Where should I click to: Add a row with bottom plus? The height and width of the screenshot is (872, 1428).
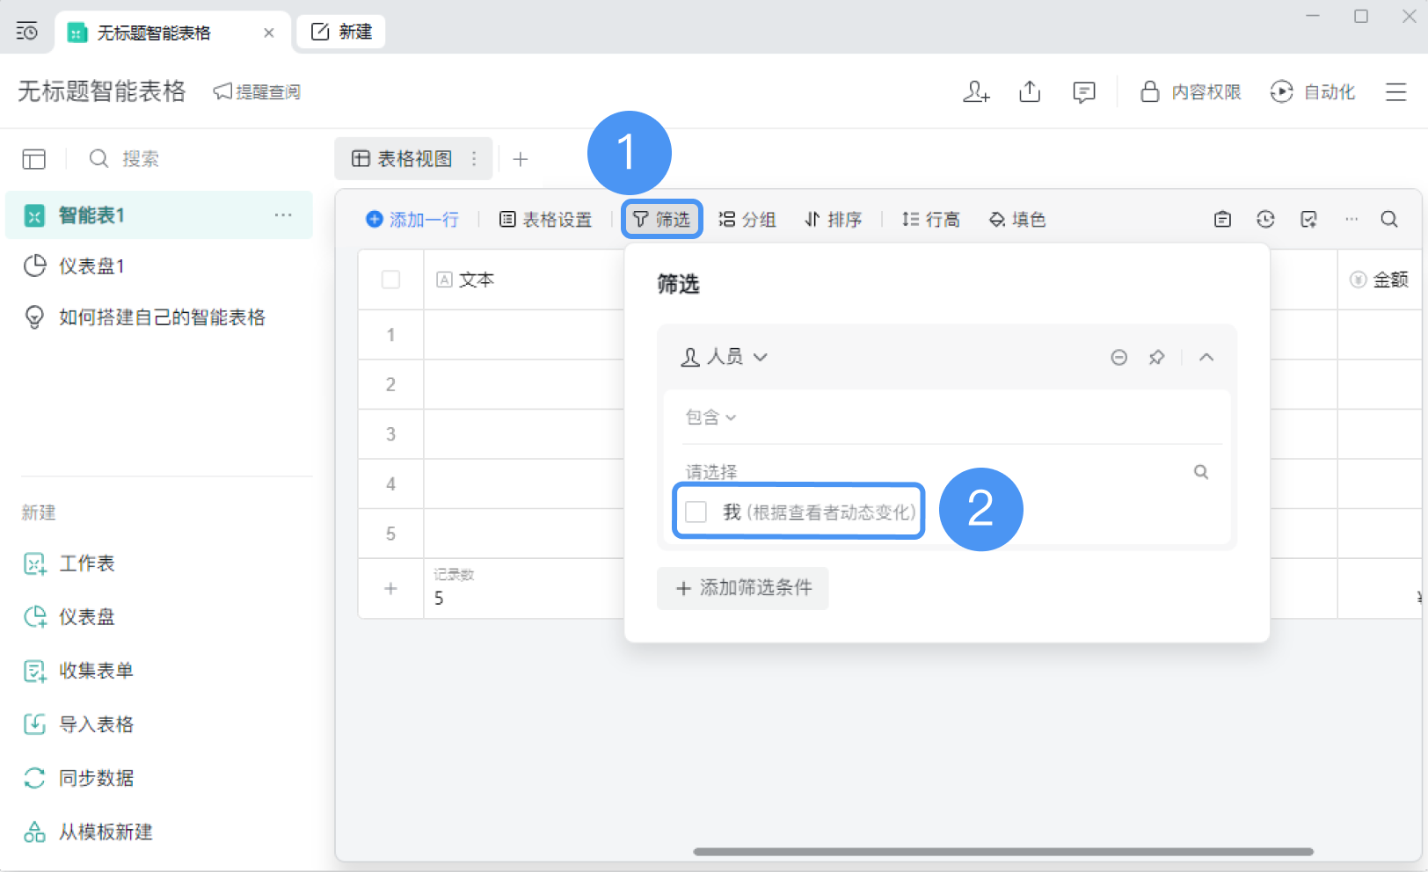[391, 589]
